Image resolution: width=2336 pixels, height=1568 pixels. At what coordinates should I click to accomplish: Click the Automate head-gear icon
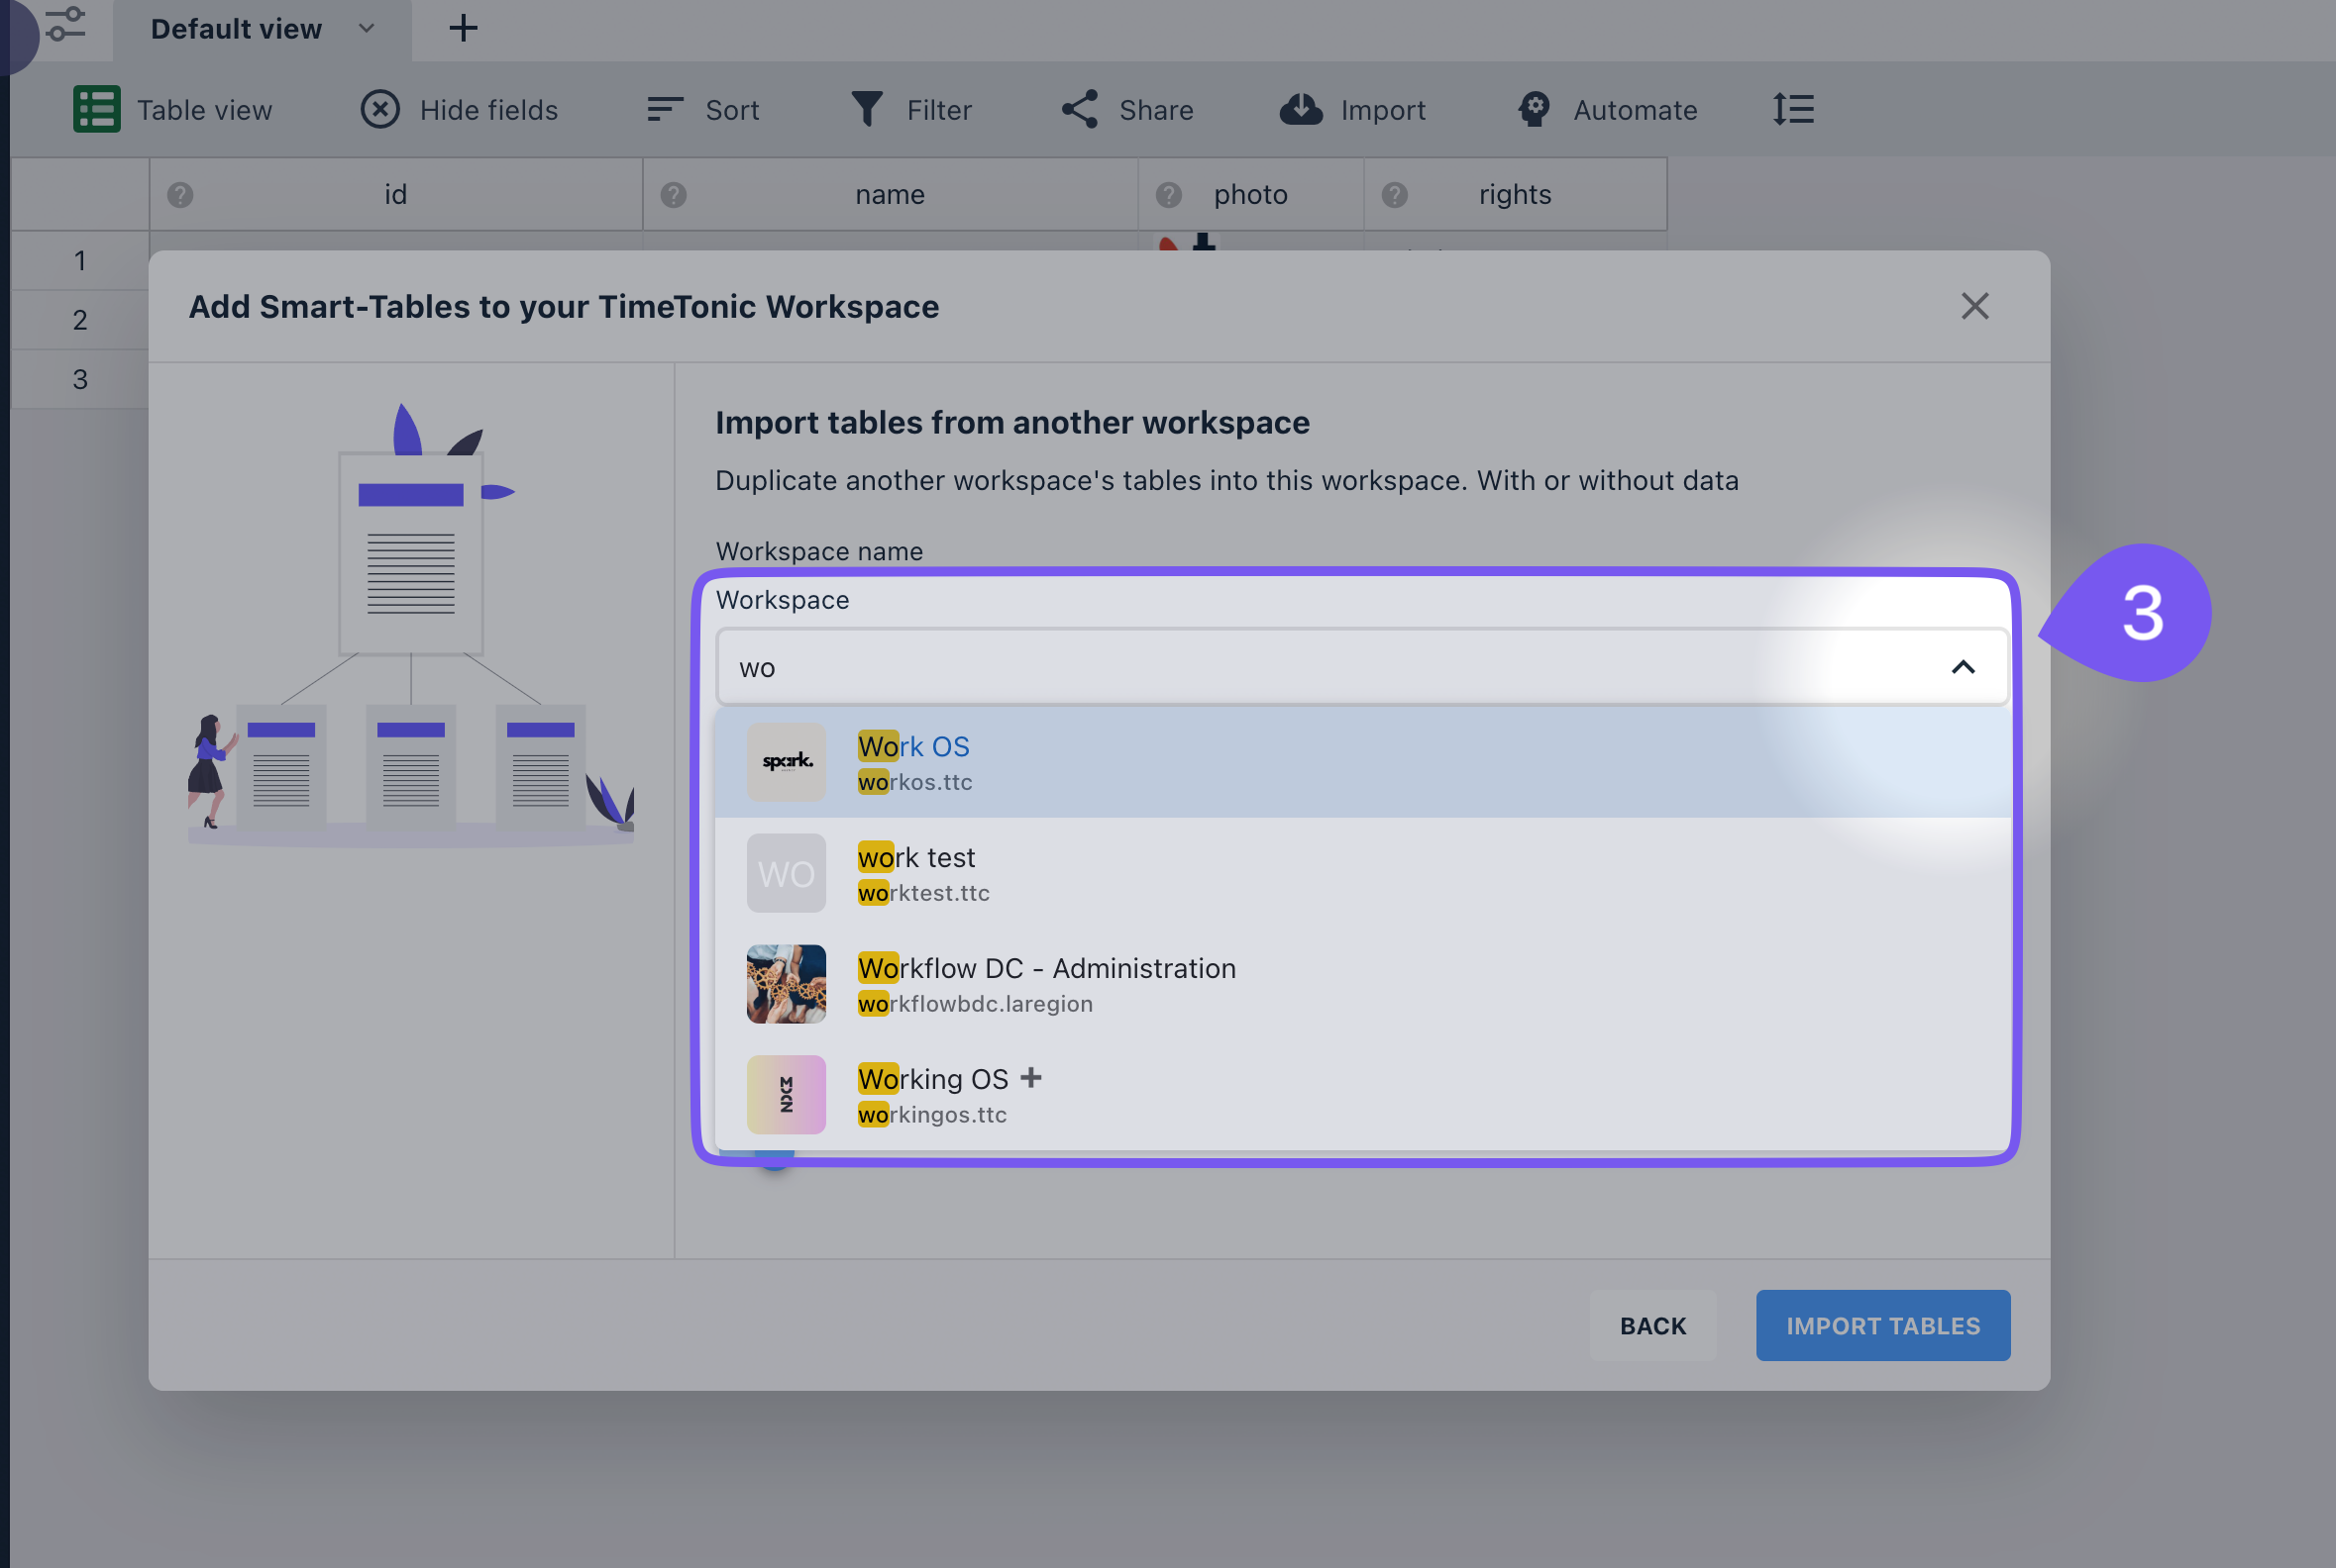pos(1534,109)
